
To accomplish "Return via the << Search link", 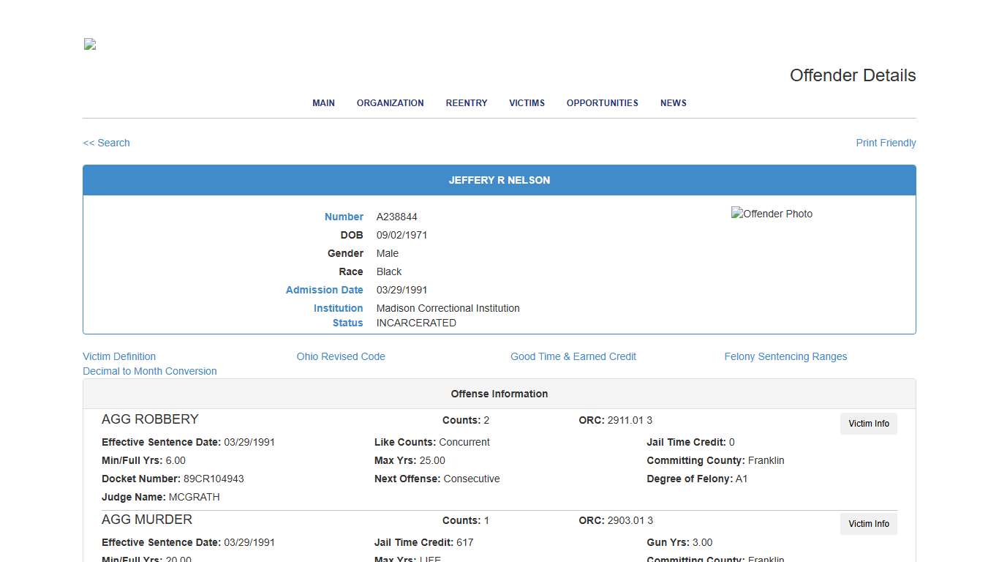I will coord(106,143).
